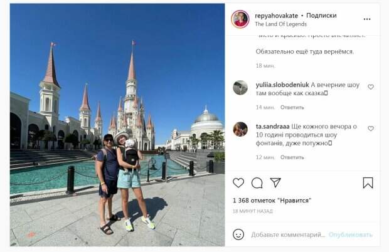Like ta.sandraaa's comment with heart
The image size is (389, 252).
click(x=371, y=129)
